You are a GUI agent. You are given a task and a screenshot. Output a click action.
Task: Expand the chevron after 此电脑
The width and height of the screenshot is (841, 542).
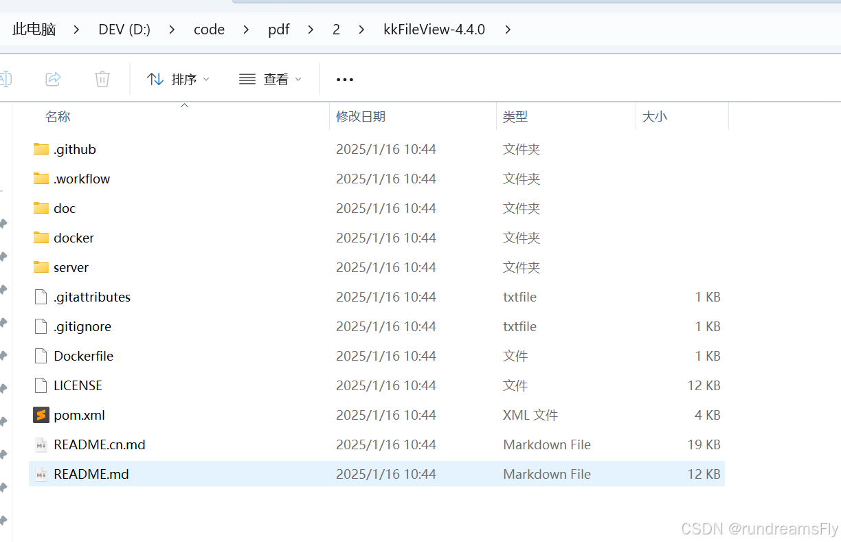coord(76,30)
